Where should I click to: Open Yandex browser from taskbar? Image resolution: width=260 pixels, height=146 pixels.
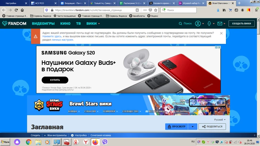click(86, 142)
